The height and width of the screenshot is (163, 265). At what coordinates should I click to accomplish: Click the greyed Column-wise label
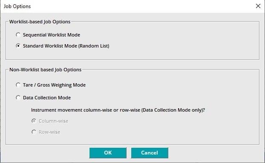point(53,121)
